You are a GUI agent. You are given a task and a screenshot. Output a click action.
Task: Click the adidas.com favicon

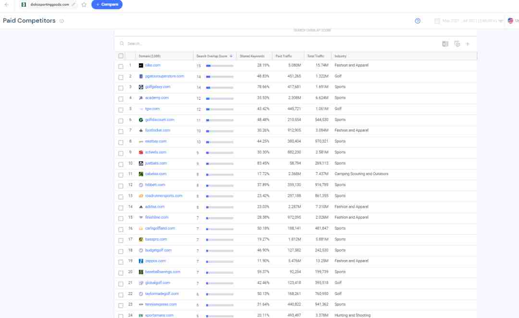point(141,207)
